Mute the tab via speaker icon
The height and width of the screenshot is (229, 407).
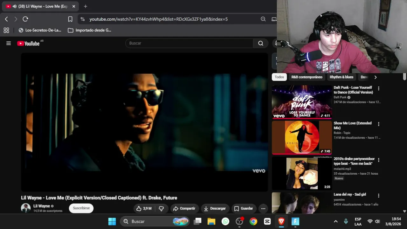click(x=14, y=6)
